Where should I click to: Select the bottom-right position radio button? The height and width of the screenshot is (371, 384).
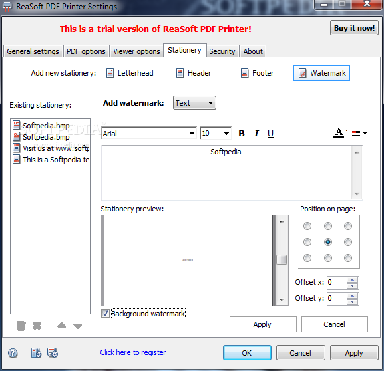tap(348, 258)
